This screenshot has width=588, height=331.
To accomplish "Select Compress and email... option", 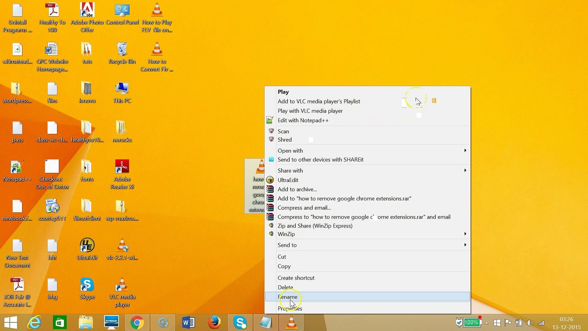I will click(x=367, y=208).
